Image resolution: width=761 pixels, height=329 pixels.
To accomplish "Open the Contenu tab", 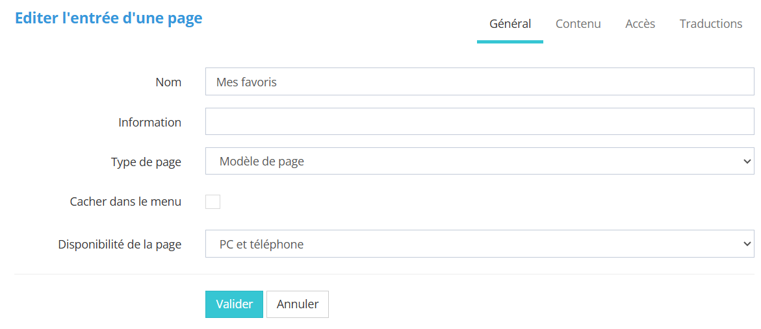I will click(578, 24).
